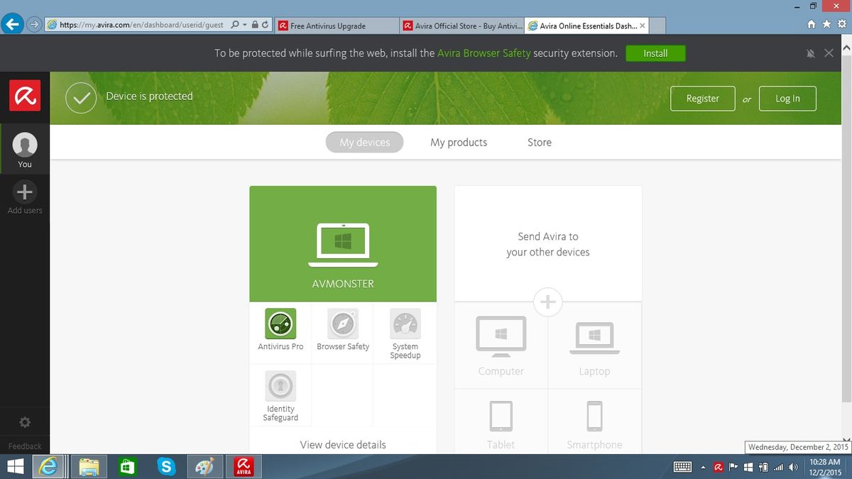Click the Avira system tray icon
The height and width of the screenshot is (479, 852).
pyautogui.click(x=719, y=467)
